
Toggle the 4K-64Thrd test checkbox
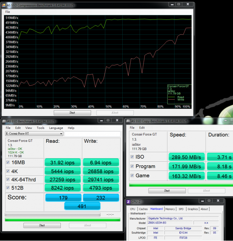click(8, 179)
